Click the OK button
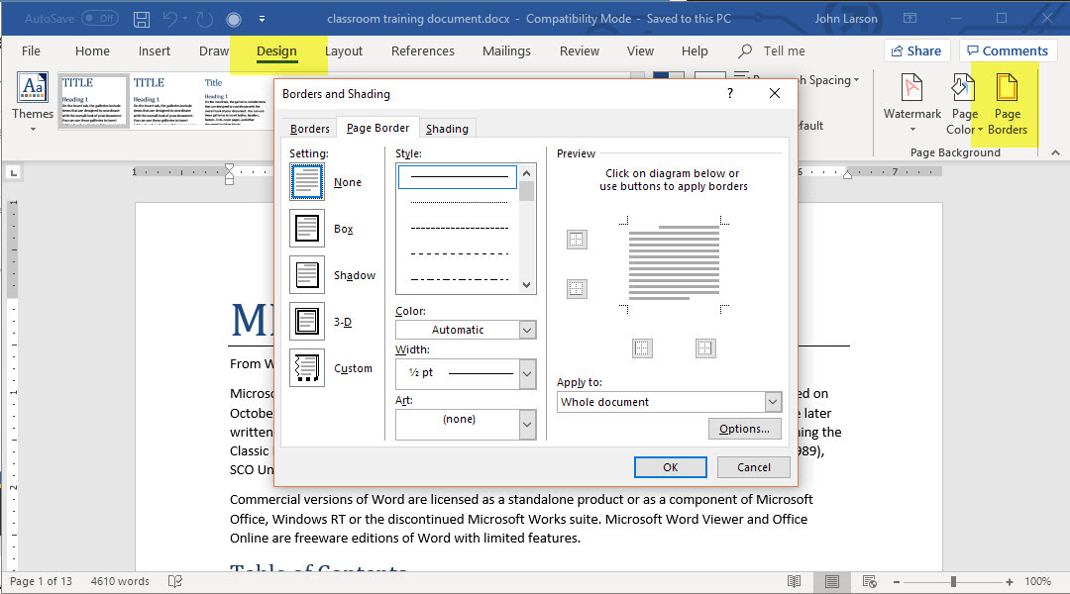Viewport: 1070px width, 594px height. 670,467
